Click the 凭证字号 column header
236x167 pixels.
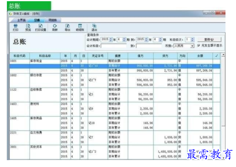[98, 56]
